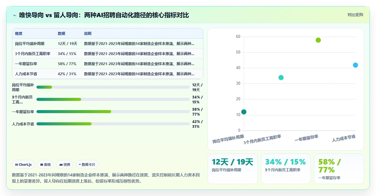Click the y-axis value 60 in chart
376x196 pixels.
click(238, 37)
